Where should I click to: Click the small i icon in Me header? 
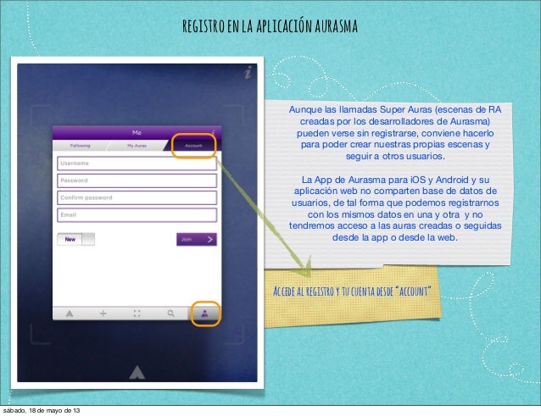click(x=213, y=132)
